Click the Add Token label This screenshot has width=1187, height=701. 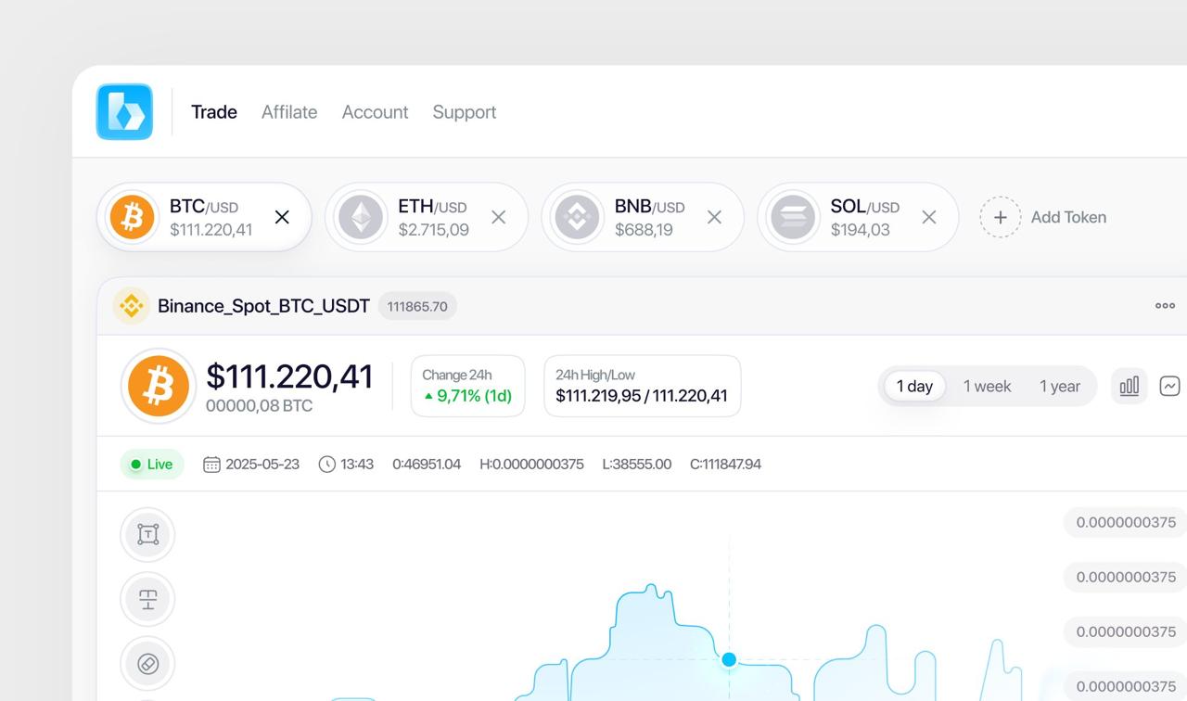pos(1068,217)
